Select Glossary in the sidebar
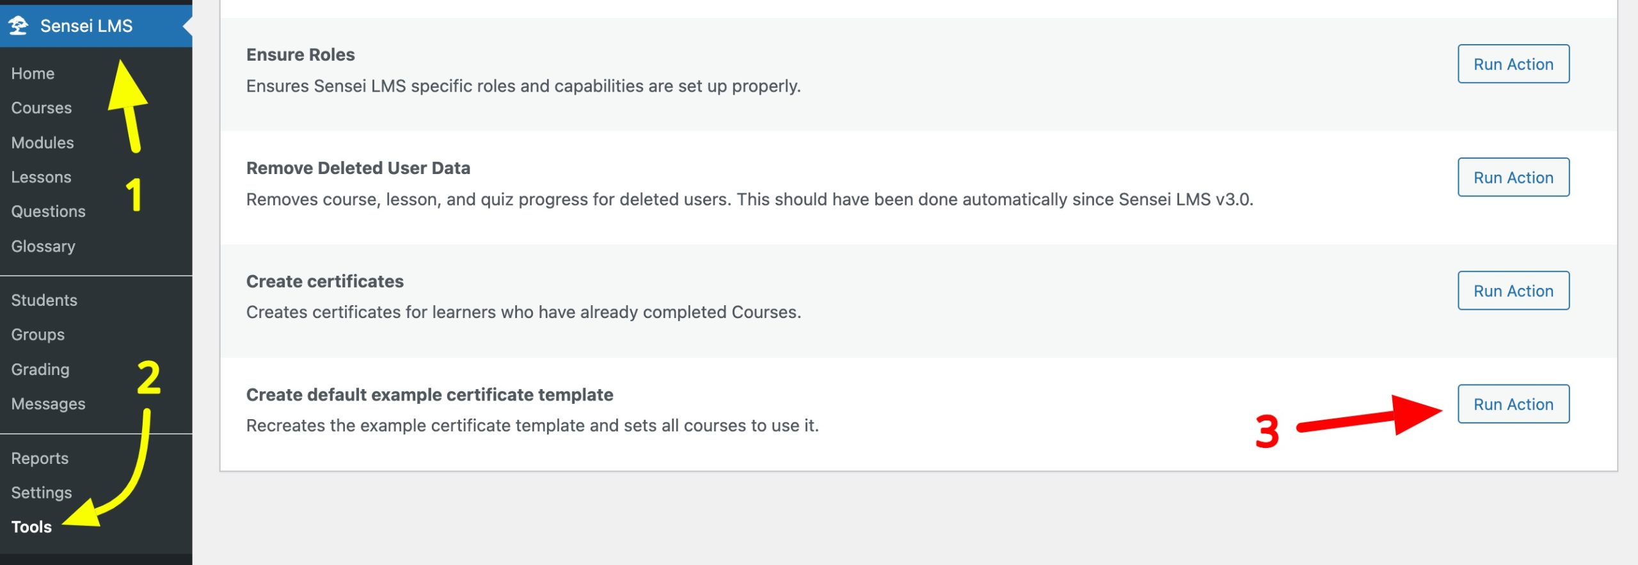1638x565 pixels. click(43, 246)
